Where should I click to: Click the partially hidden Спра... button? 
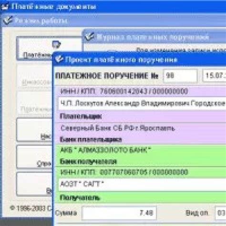coord(34,157)
